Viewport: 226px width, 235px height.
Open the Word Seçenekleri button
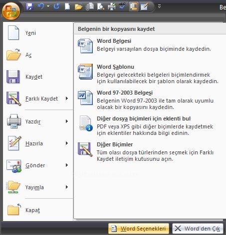point(139,229)
